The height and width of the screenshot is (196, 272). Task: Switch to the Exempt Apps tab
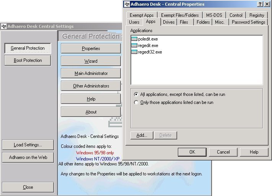[142, 15]
